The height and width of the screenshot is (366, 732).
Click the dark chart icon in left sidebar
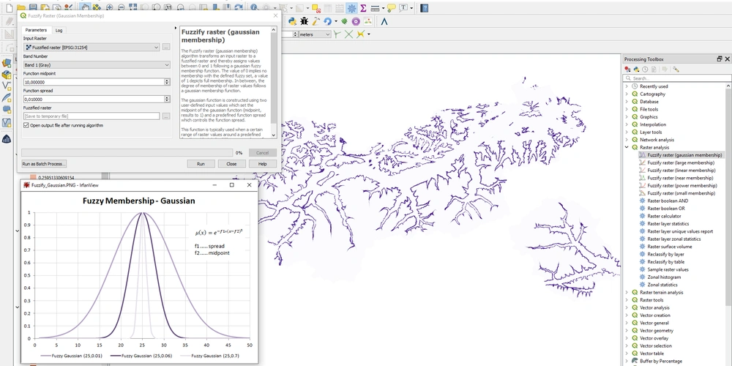[7, 138]
